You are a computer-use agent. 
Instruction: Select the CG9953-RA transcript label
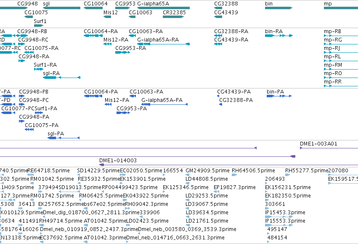130,48
